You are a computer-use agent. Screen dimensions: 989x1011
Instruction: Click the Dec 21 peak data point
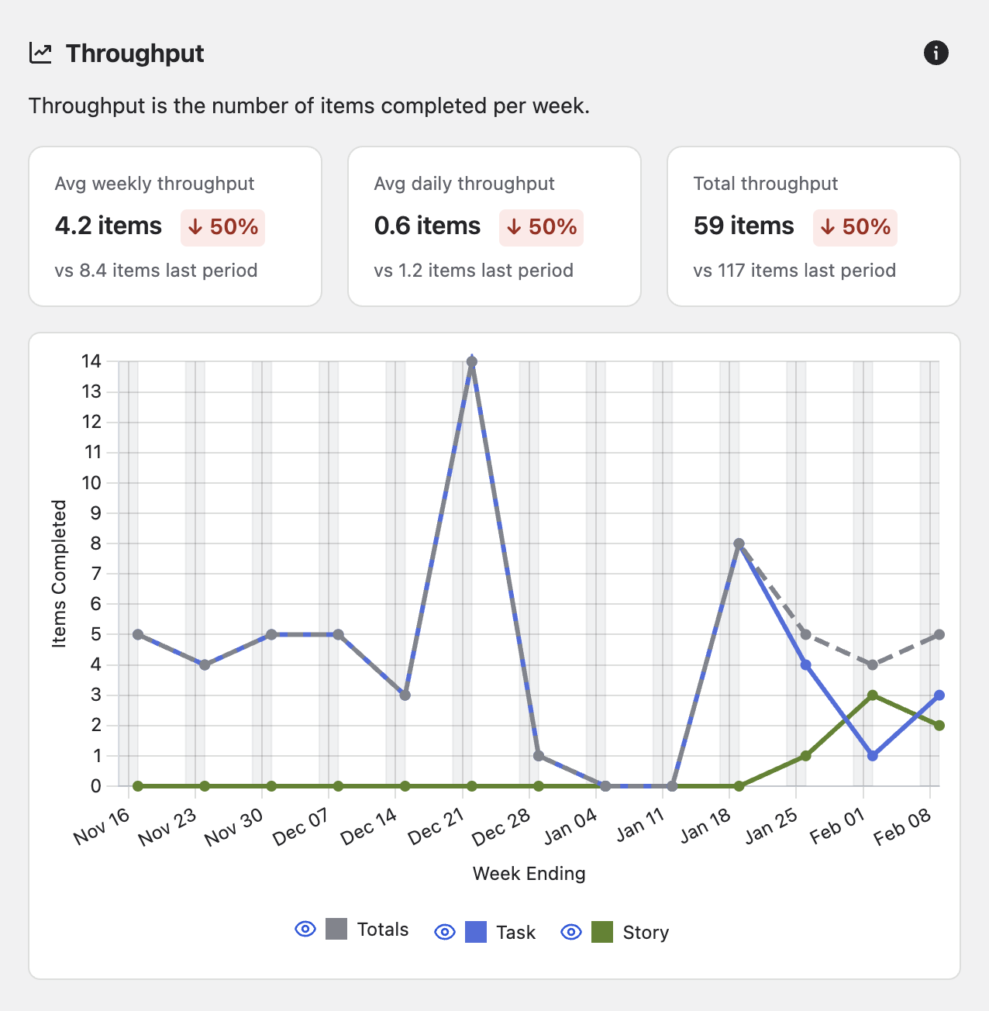[x=471, y=360]
